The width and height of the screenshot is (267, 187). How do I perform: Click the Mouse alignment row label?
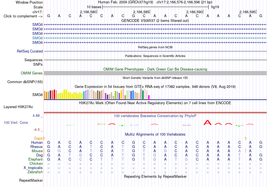pyautogui.click(x=37, y=151)
